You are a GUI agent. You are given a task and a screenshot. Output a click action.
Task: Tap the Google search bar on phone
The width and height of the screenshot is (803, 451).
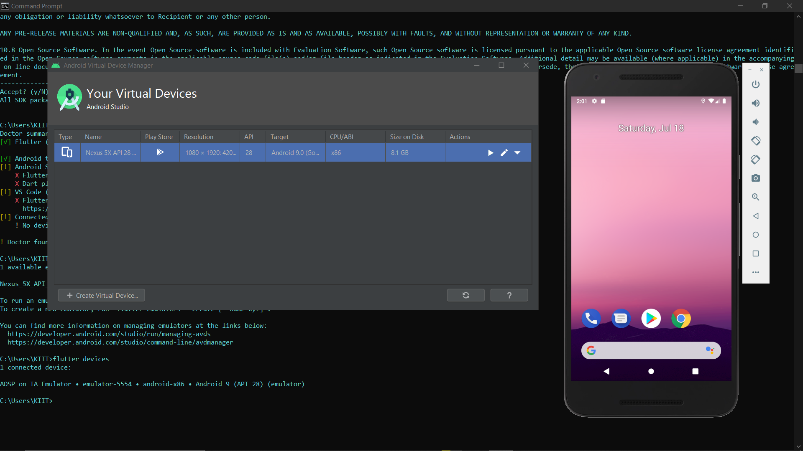650,350
